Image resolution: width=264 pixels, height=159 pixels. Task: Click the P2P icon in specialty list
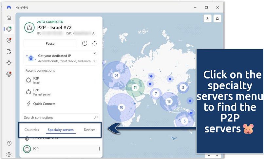coord(27,149)
